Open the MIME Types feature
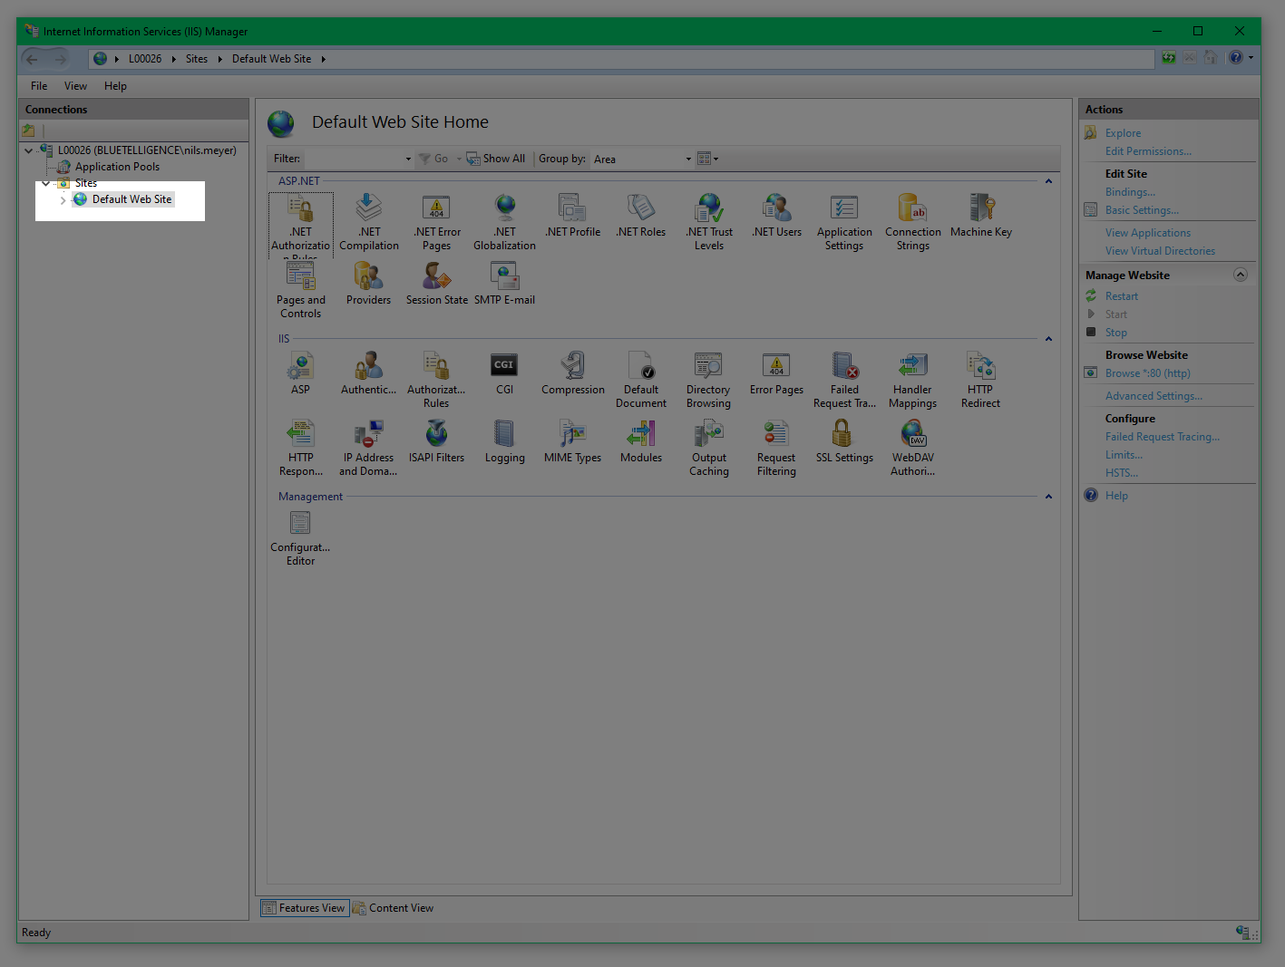 tap(572, 434)
